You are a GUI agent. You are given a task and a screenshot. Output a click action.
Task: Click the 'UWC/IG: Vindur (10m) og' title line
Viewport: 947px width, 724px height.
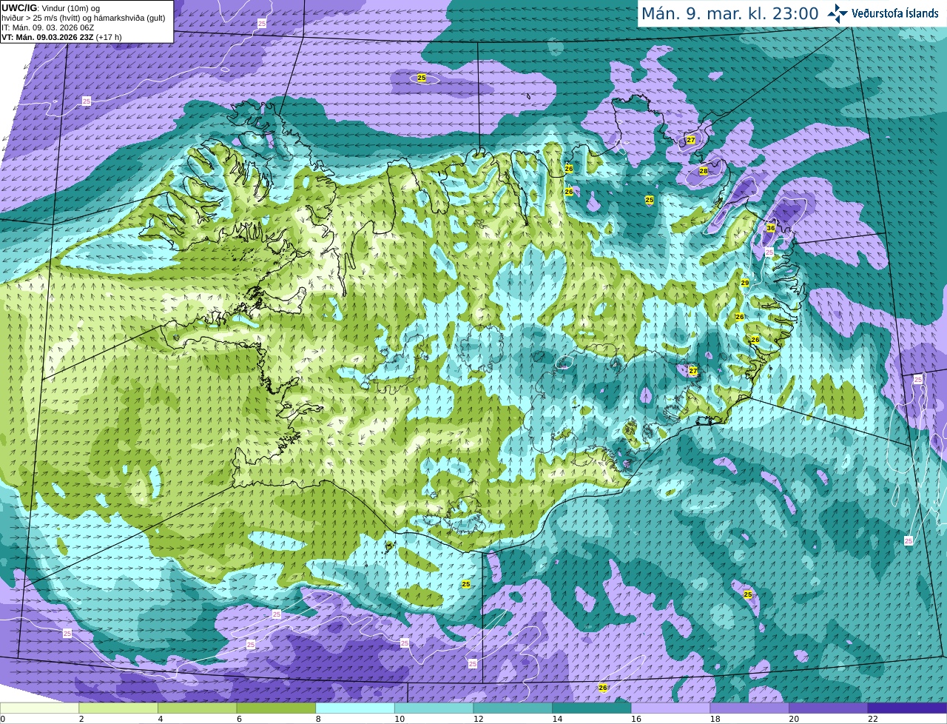[51, 7]
